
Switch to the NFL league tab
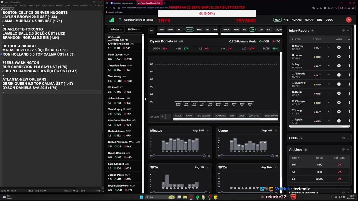click(x=286, y=20)
